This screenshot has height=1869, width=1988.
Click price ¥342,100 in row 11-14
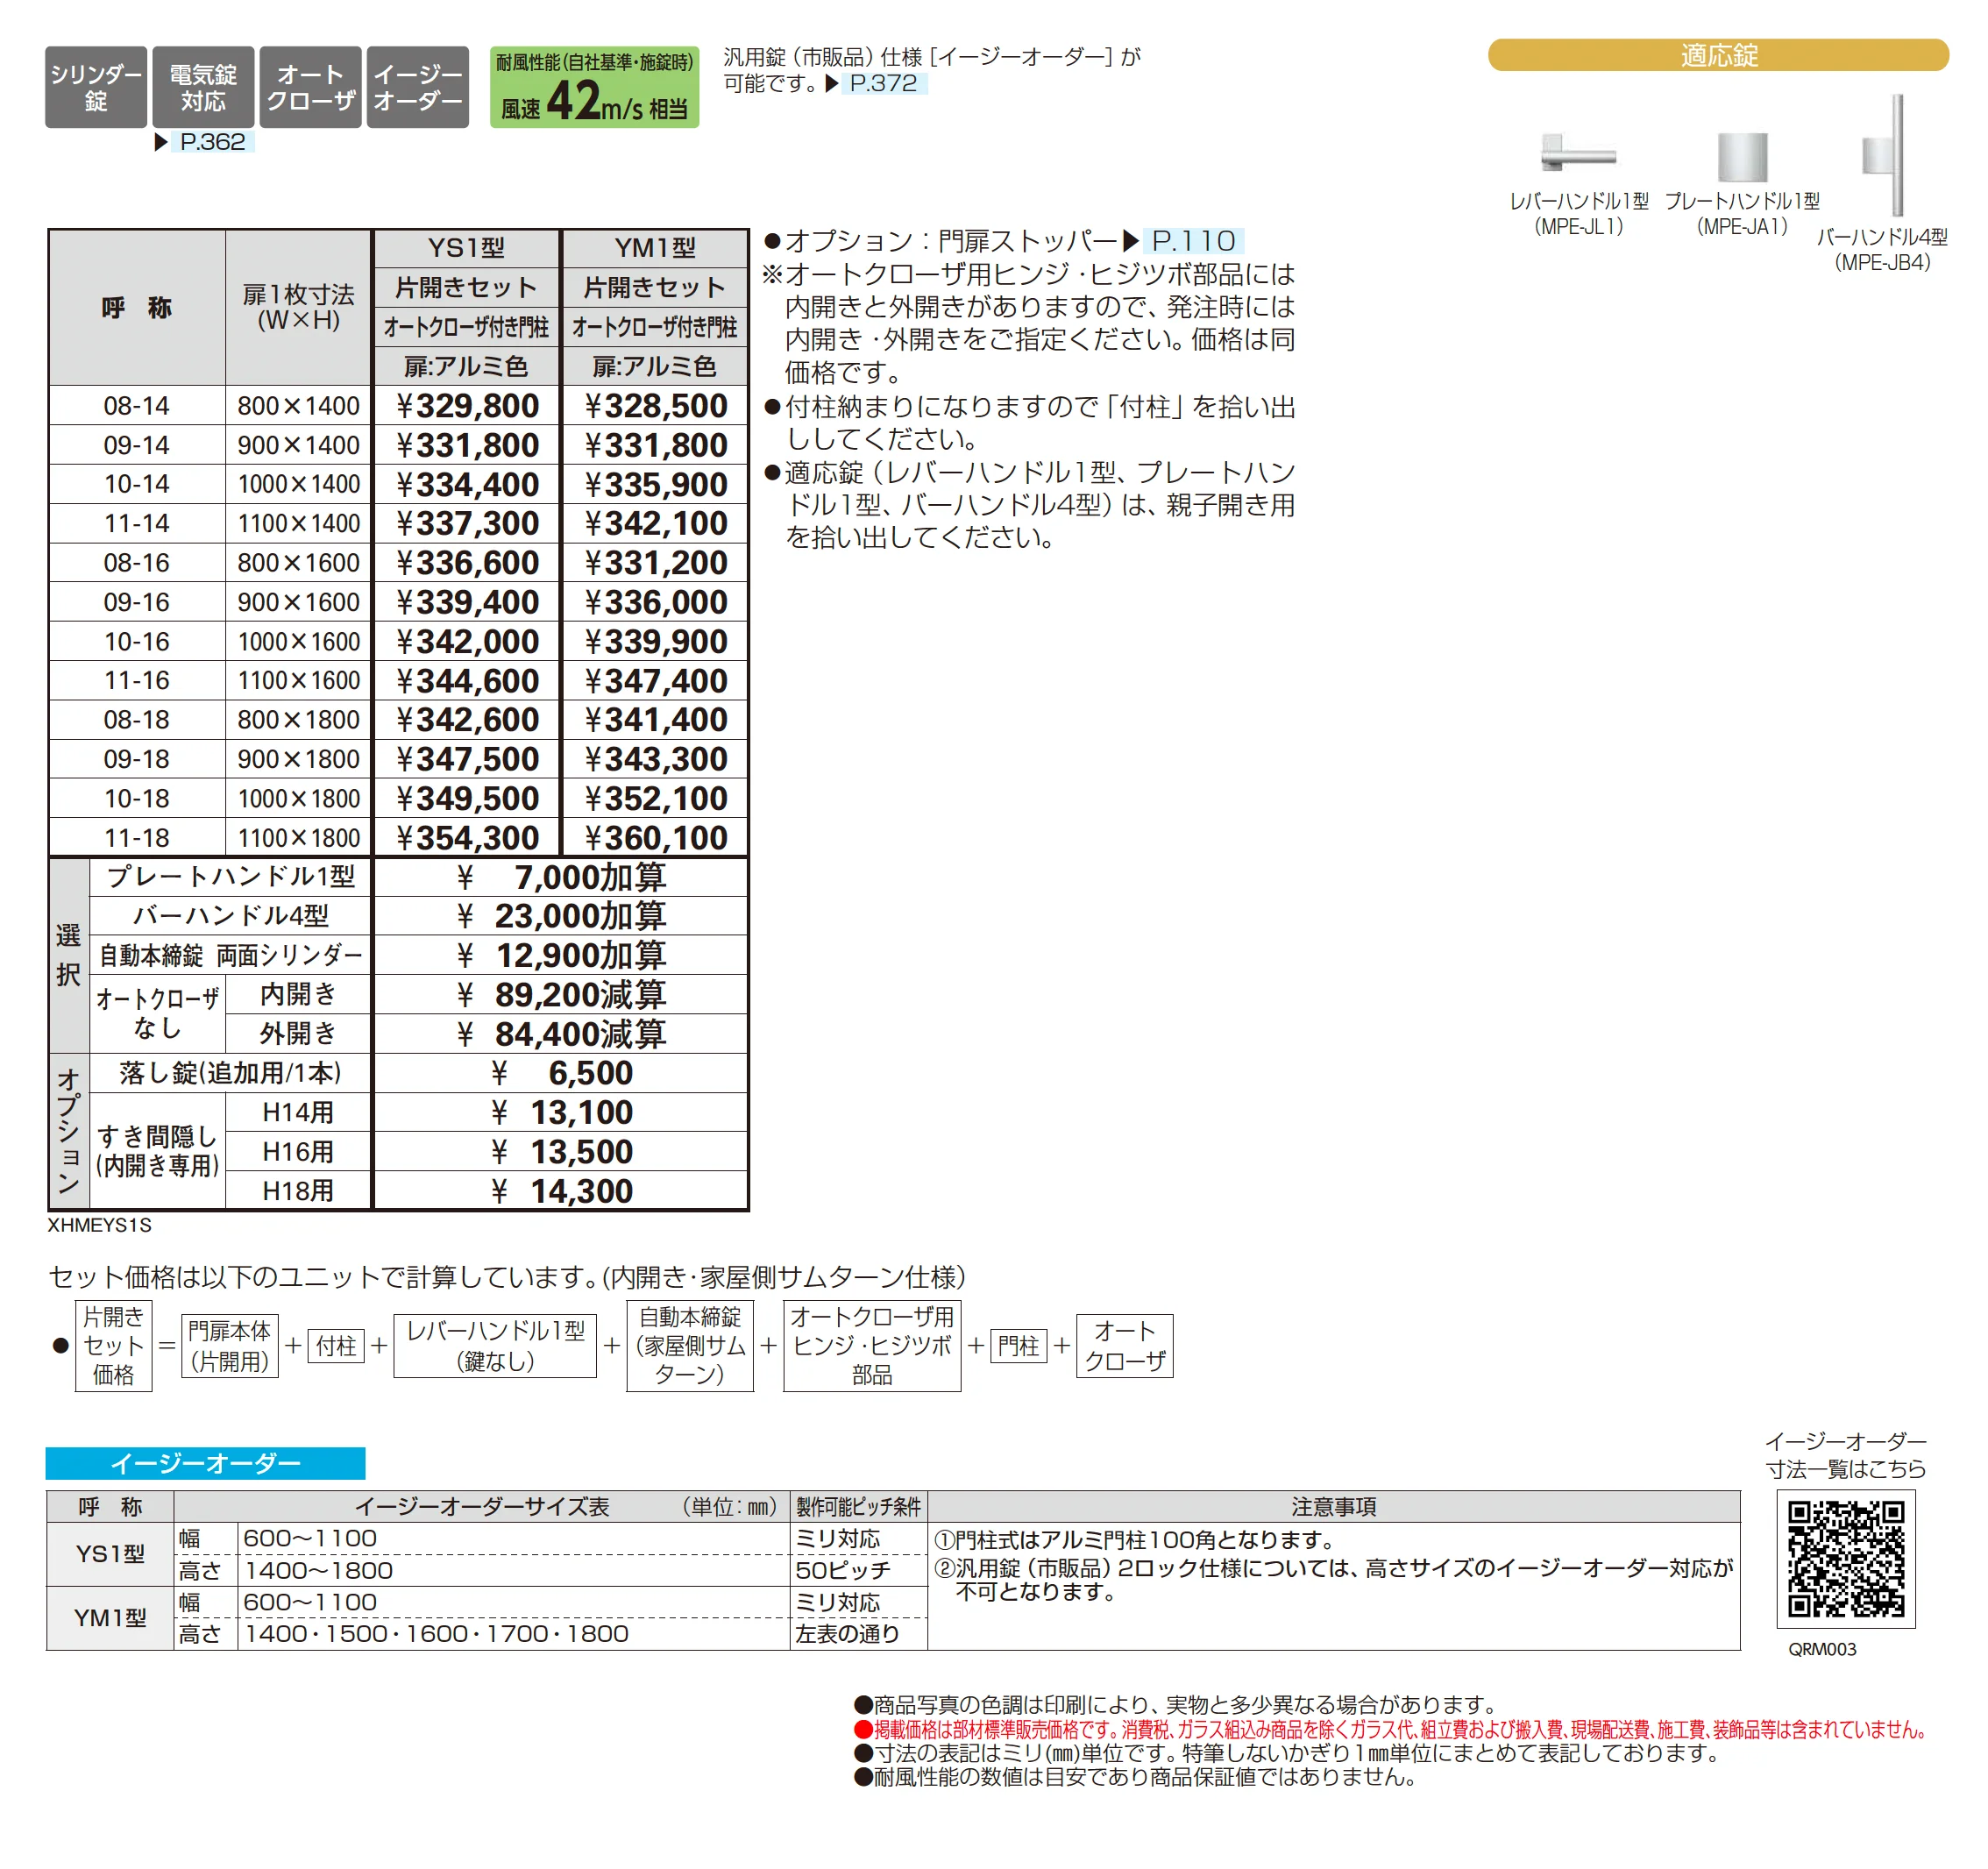pyautogui.click(x=655, y=523)
